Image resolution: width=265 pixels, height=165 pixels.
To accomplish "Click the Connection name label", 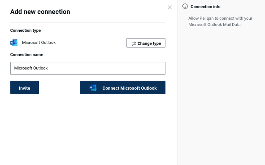I will 27,55.
